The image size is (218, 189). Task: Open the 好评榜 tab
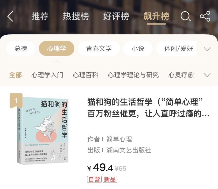116,16
